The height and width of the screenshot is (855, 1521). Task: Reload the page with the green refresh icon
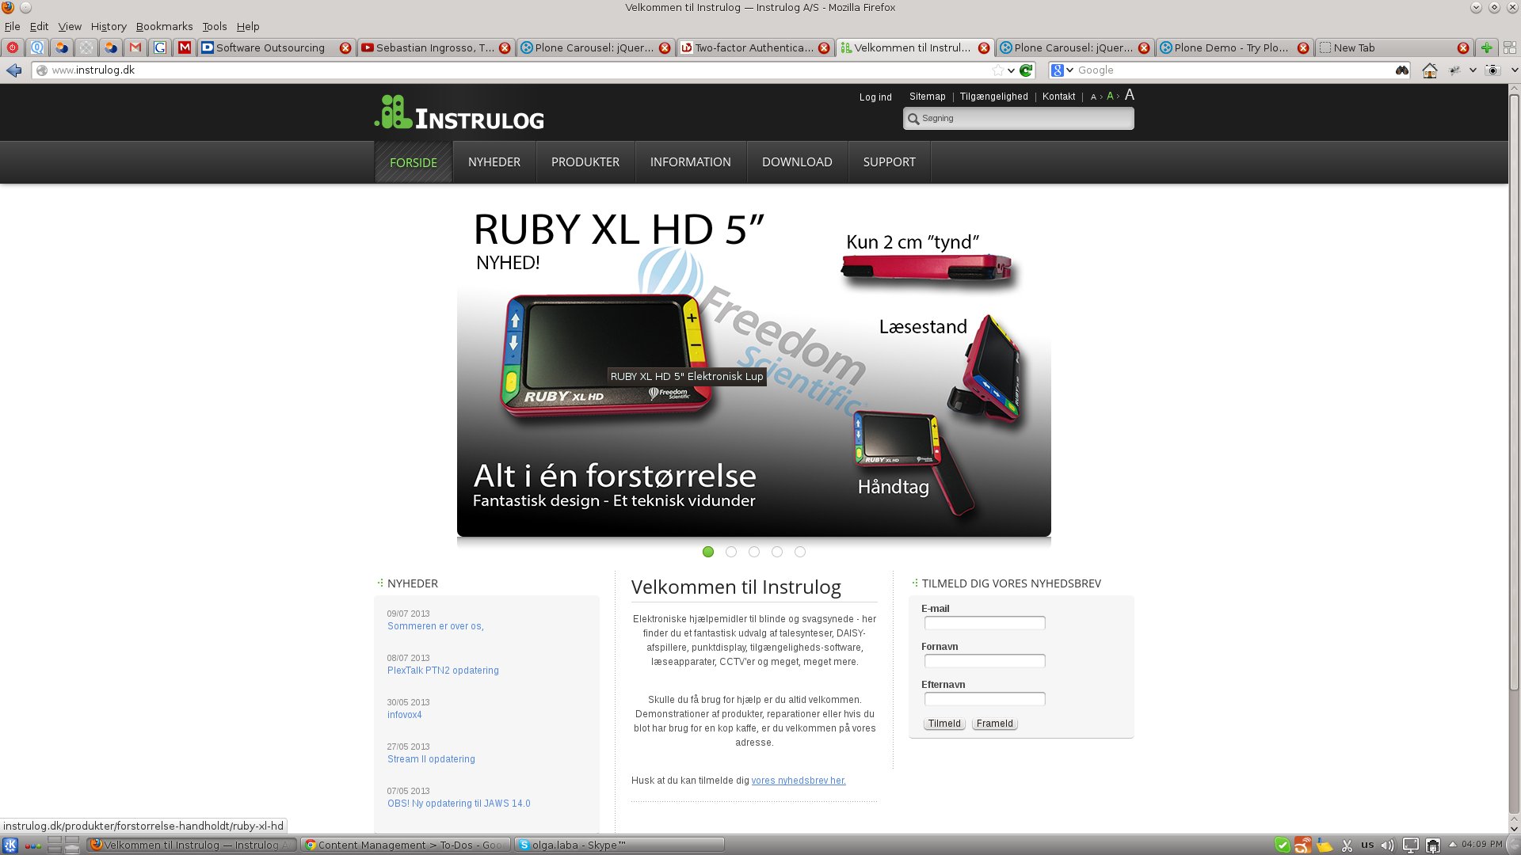1026,70
